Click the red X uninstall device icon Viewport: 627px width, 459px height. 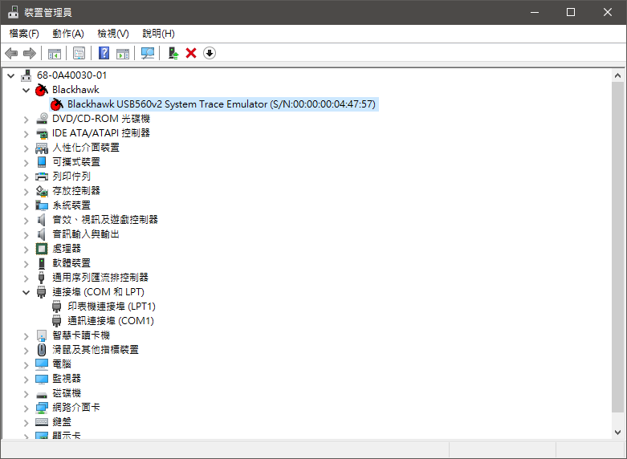click(191, 53)
